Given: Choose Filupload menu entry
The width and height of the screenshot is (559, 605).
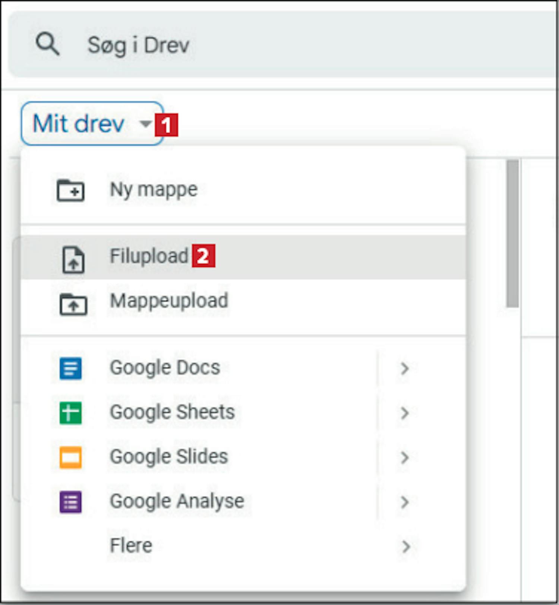Looking at the screenshot, I should coord(149,256).
